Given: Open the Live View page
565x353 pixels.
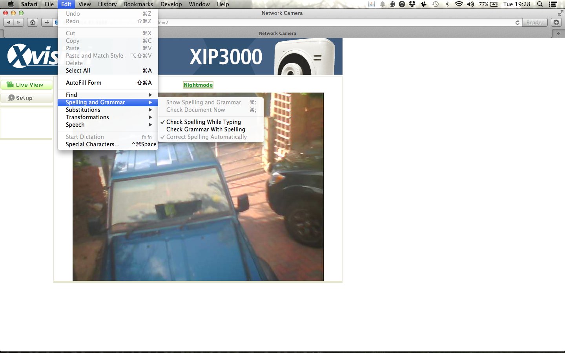Looking at the screenshot, I should (x=27, y=85).
